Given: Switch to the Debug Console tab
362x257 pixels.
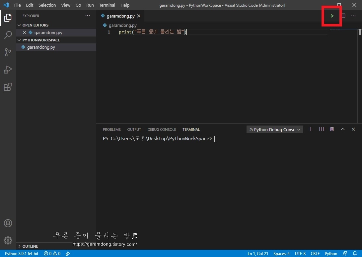Looking at the screenshot, I should [162, 129].
